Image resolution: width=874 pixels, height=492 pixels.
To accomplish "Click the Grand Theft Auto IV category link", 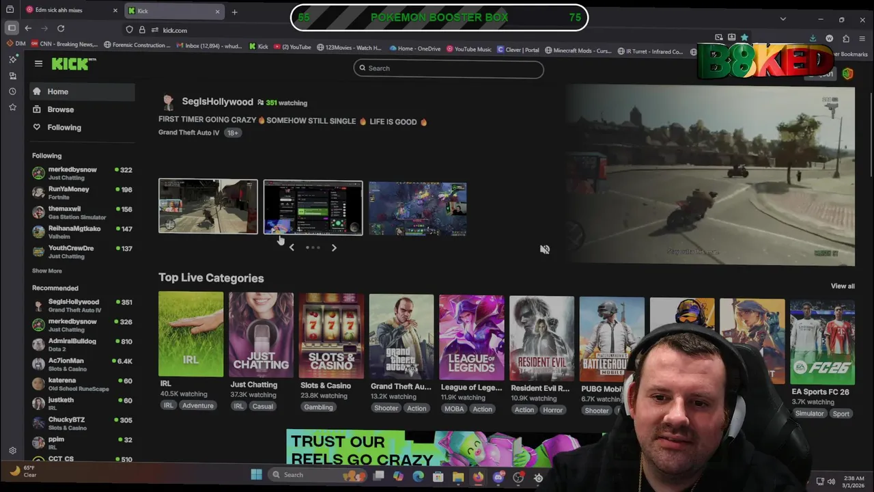I will [x=188, y=133].
